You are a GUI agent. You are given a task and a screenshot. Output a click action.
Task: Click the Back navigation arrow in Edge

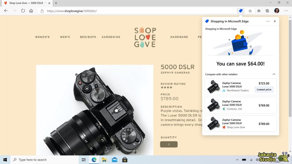(6, 11)
